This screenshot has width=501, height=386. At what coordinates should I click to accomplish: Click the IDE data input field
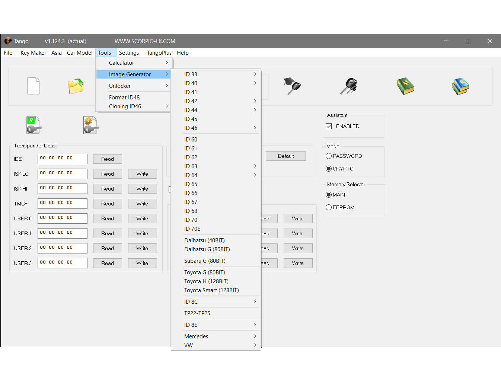point(63,159)
